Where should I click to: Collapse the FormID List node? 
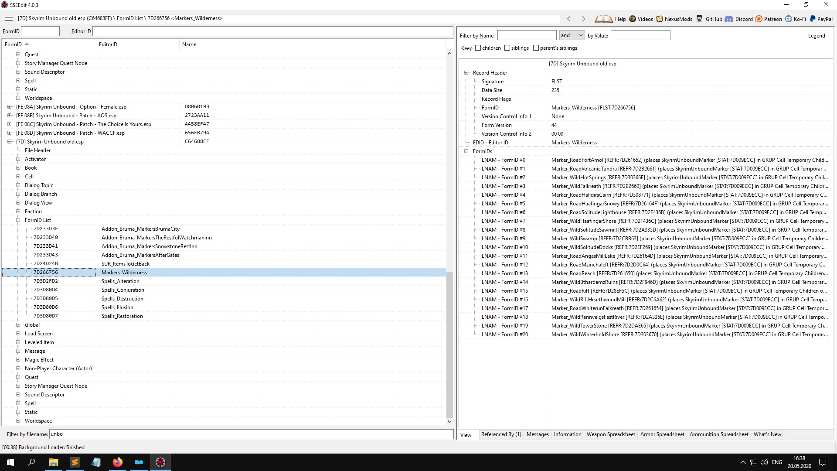coord(18,220)
